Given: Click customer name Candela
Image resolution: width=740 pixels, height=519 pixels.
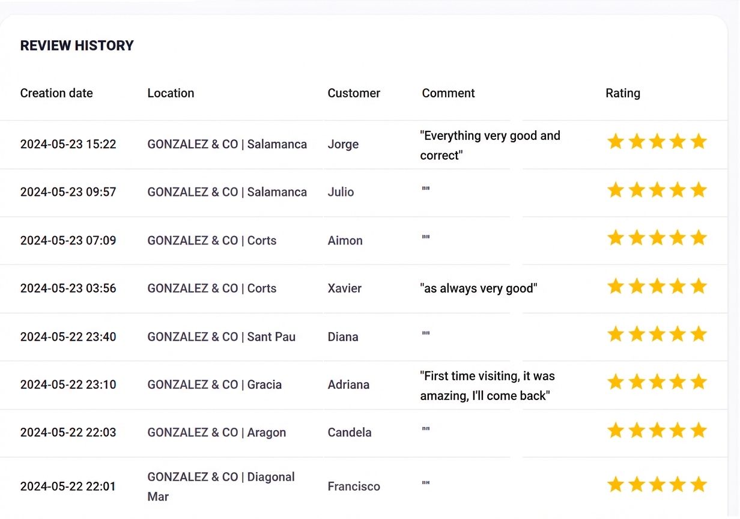Looking at the screenshot, I should pos(349,432).
